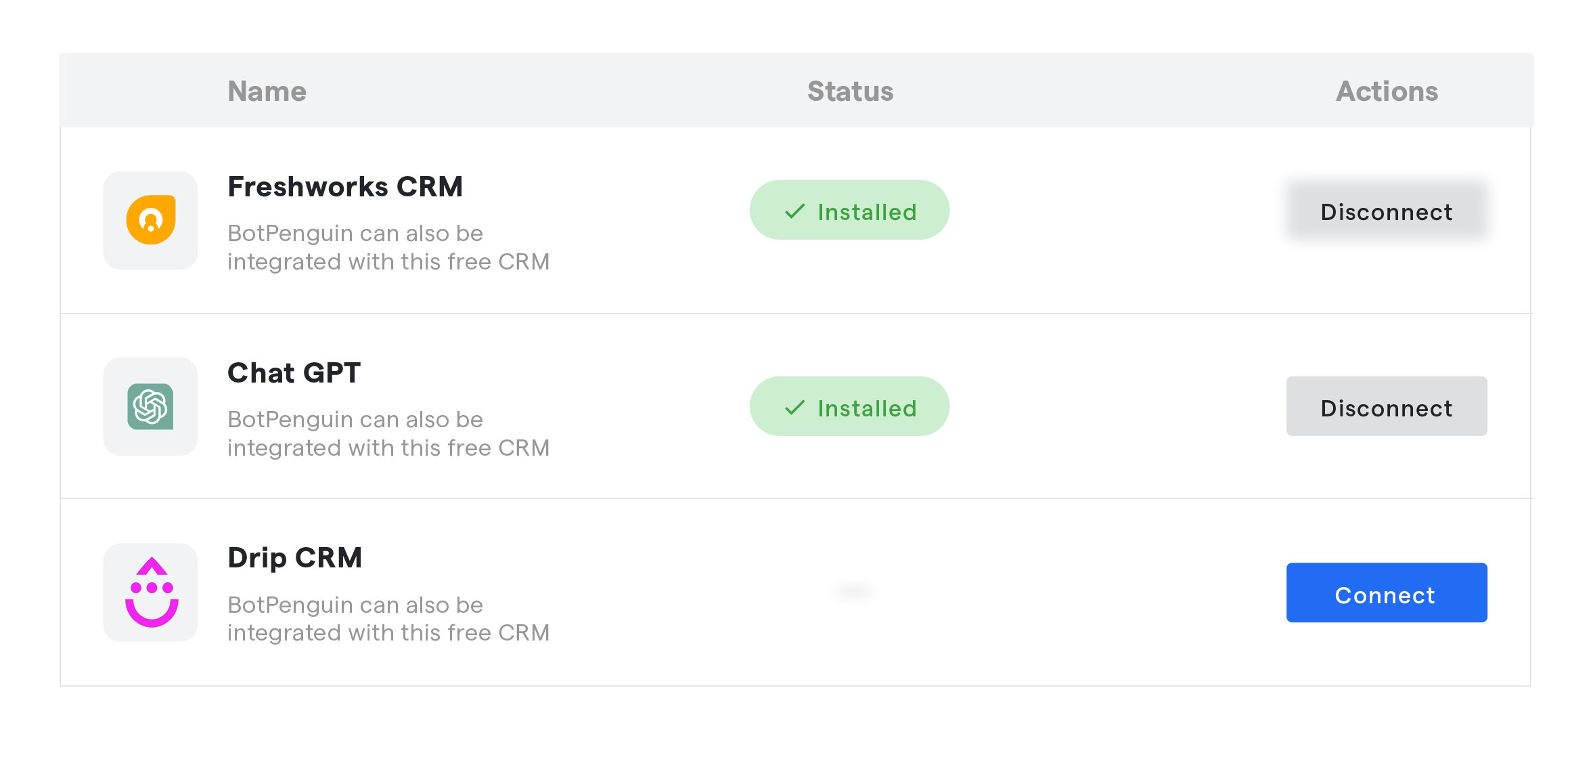This screenshot has width=1595, height=780.
Task: Toggle the Installed status for Freshworks CRM
Action: pyautogui.click(x=849, y=211)
